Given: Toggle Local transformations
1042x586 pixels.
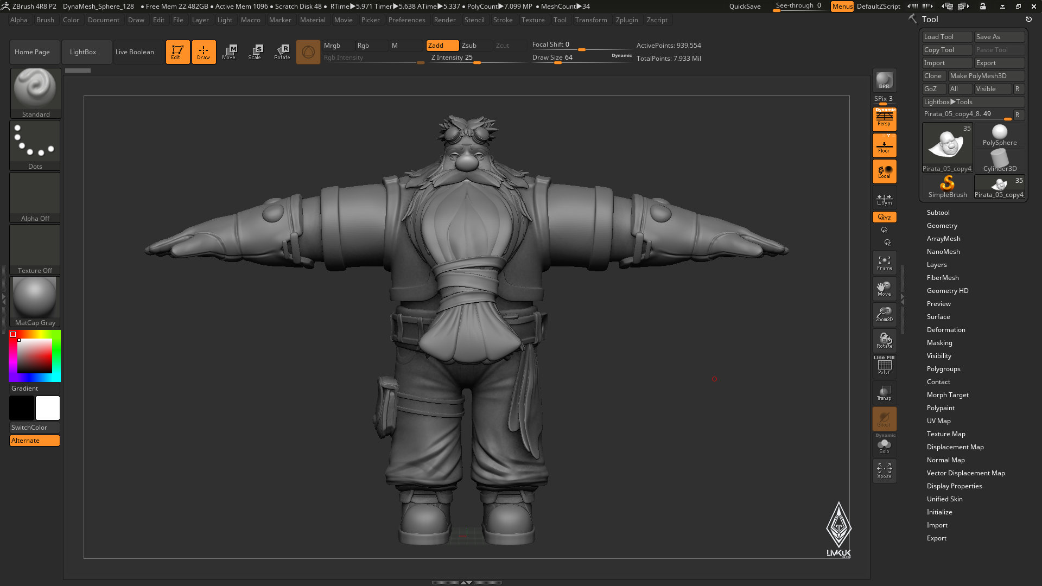Looking at the screenshot, I should tap(884, 171).
